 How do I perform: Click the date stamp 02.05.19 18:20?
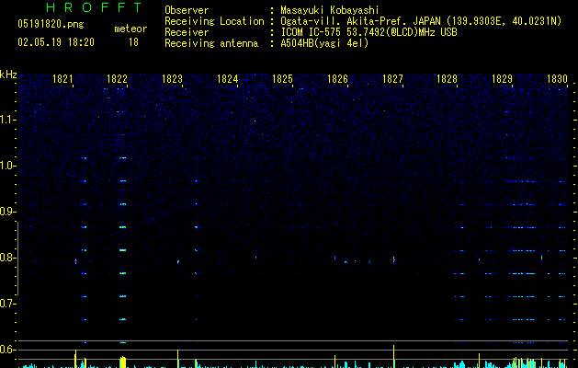[56, 42]
